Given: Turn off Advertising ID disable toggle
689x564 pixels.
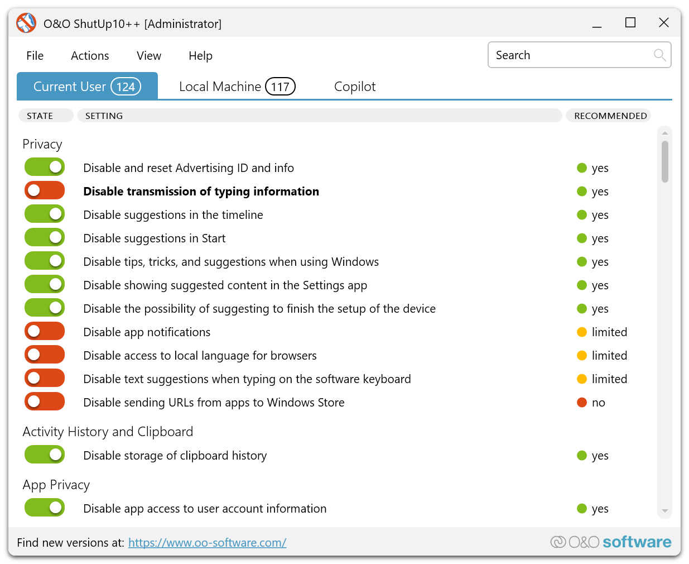Looking at the screenshot, I should click(45, 168).
